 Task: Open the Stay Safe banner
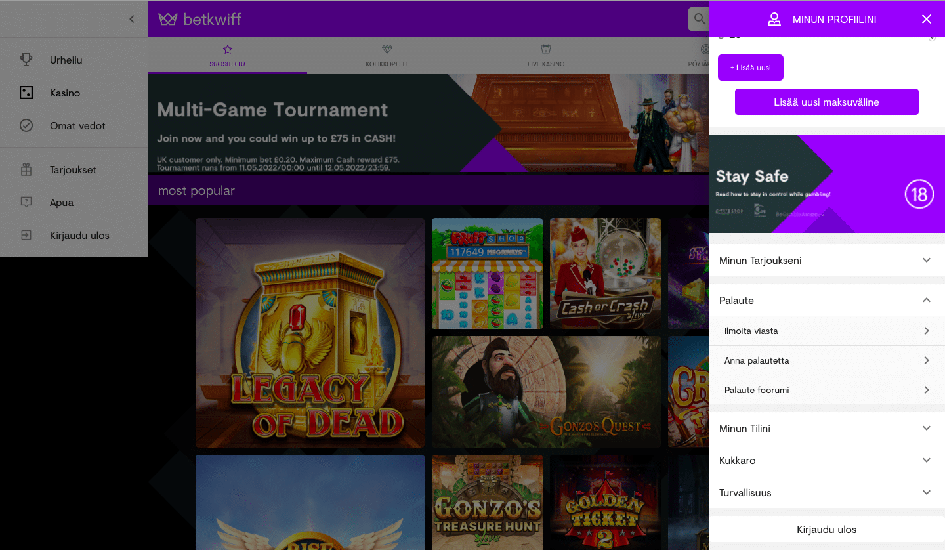coord(827,184)
